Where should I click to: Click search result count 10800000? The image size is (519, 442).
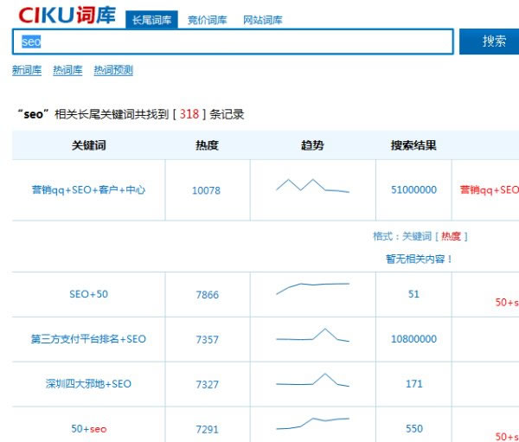pyautogui.click(x=413, y=340)
